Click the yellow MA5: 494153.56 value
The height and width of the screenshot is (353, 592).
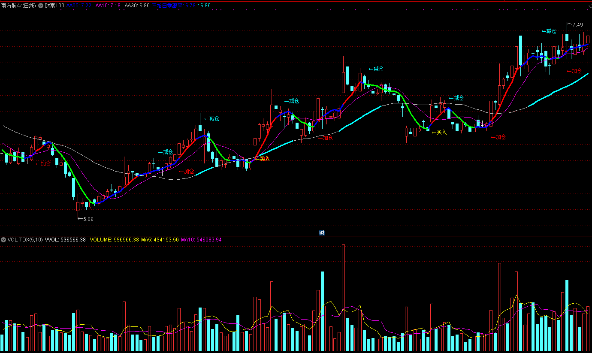pyautogui.click(x=160, y=240)
